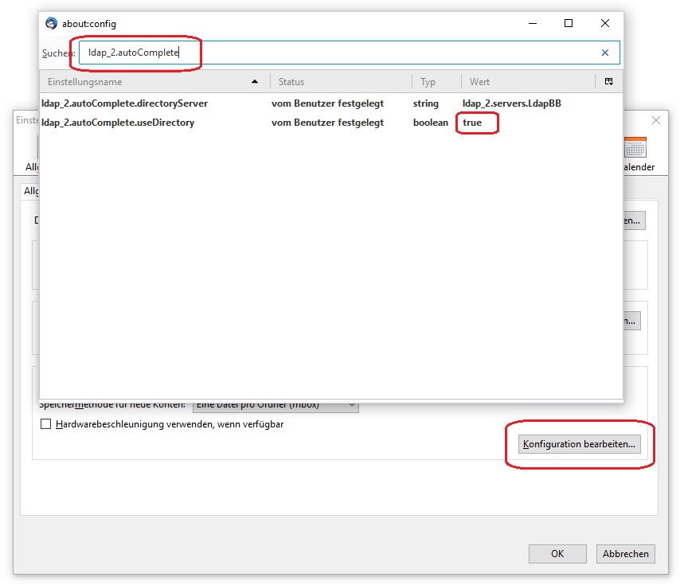680x585 pixels.
Task: Open the column picker icon in table header
Action: pyautogui.click(x=608, y=82)
